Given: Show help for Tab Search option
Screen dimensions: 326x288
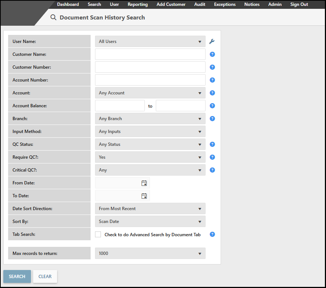Looking at the screenshot, I should pyautogui.click(x=212, y=234).
